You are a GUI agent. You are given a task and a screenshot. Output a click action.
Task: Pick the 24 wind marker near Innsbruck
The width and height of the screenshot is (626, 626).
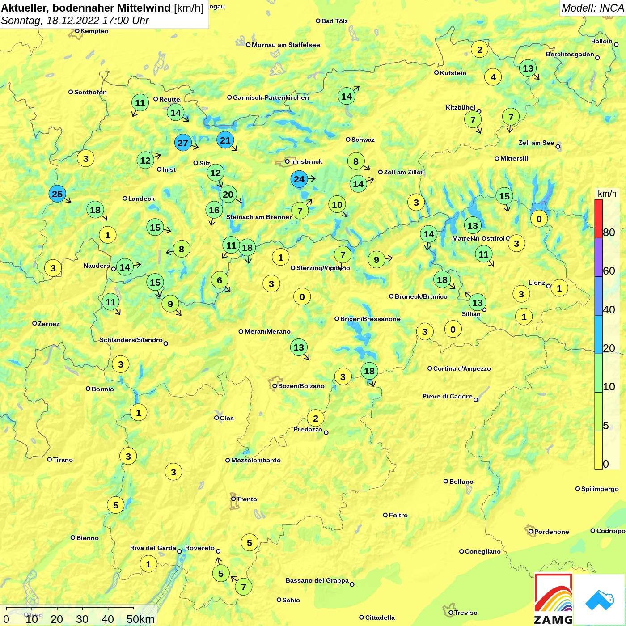click(299, 179)
